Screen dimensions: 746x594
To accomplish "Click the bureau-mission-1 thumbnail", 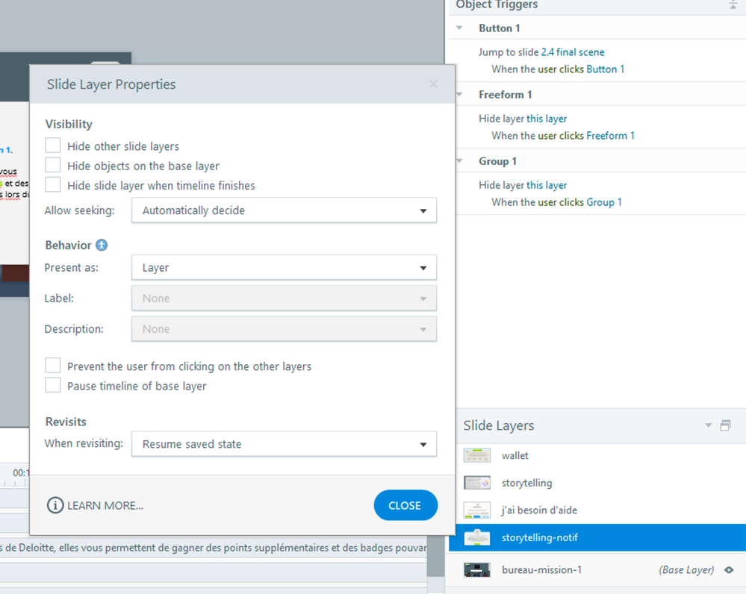I will pos(477,569).
